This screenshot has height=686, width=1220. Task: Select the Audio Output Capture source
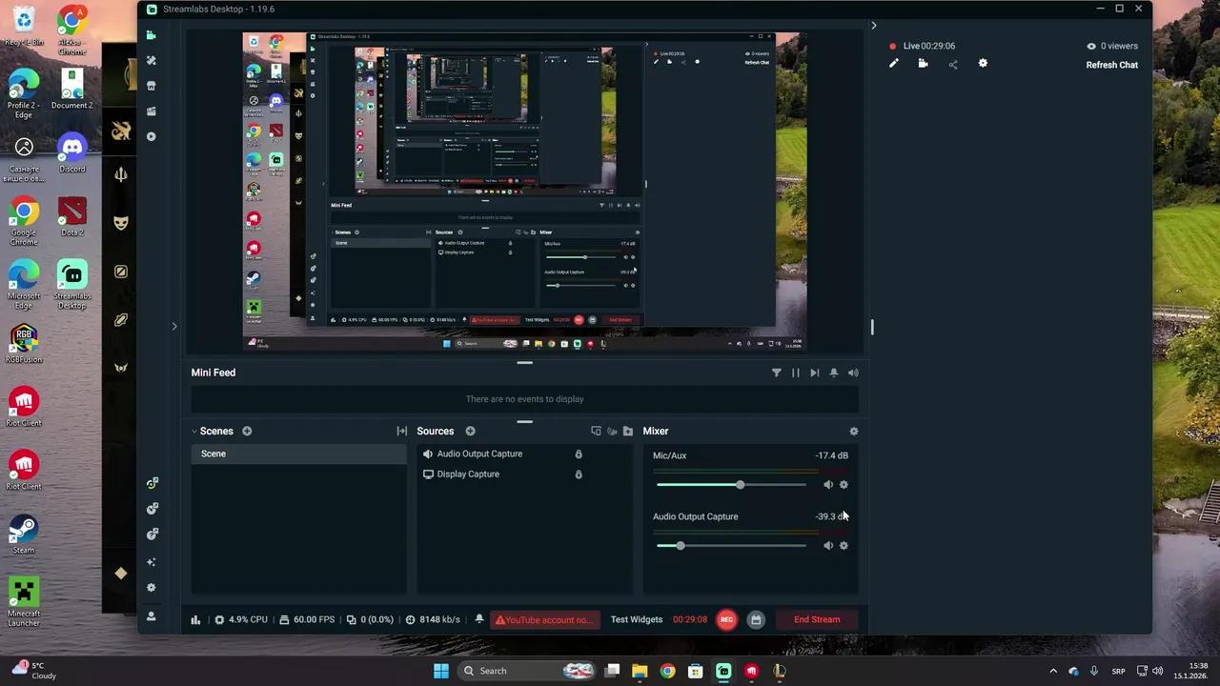[479, 454]
